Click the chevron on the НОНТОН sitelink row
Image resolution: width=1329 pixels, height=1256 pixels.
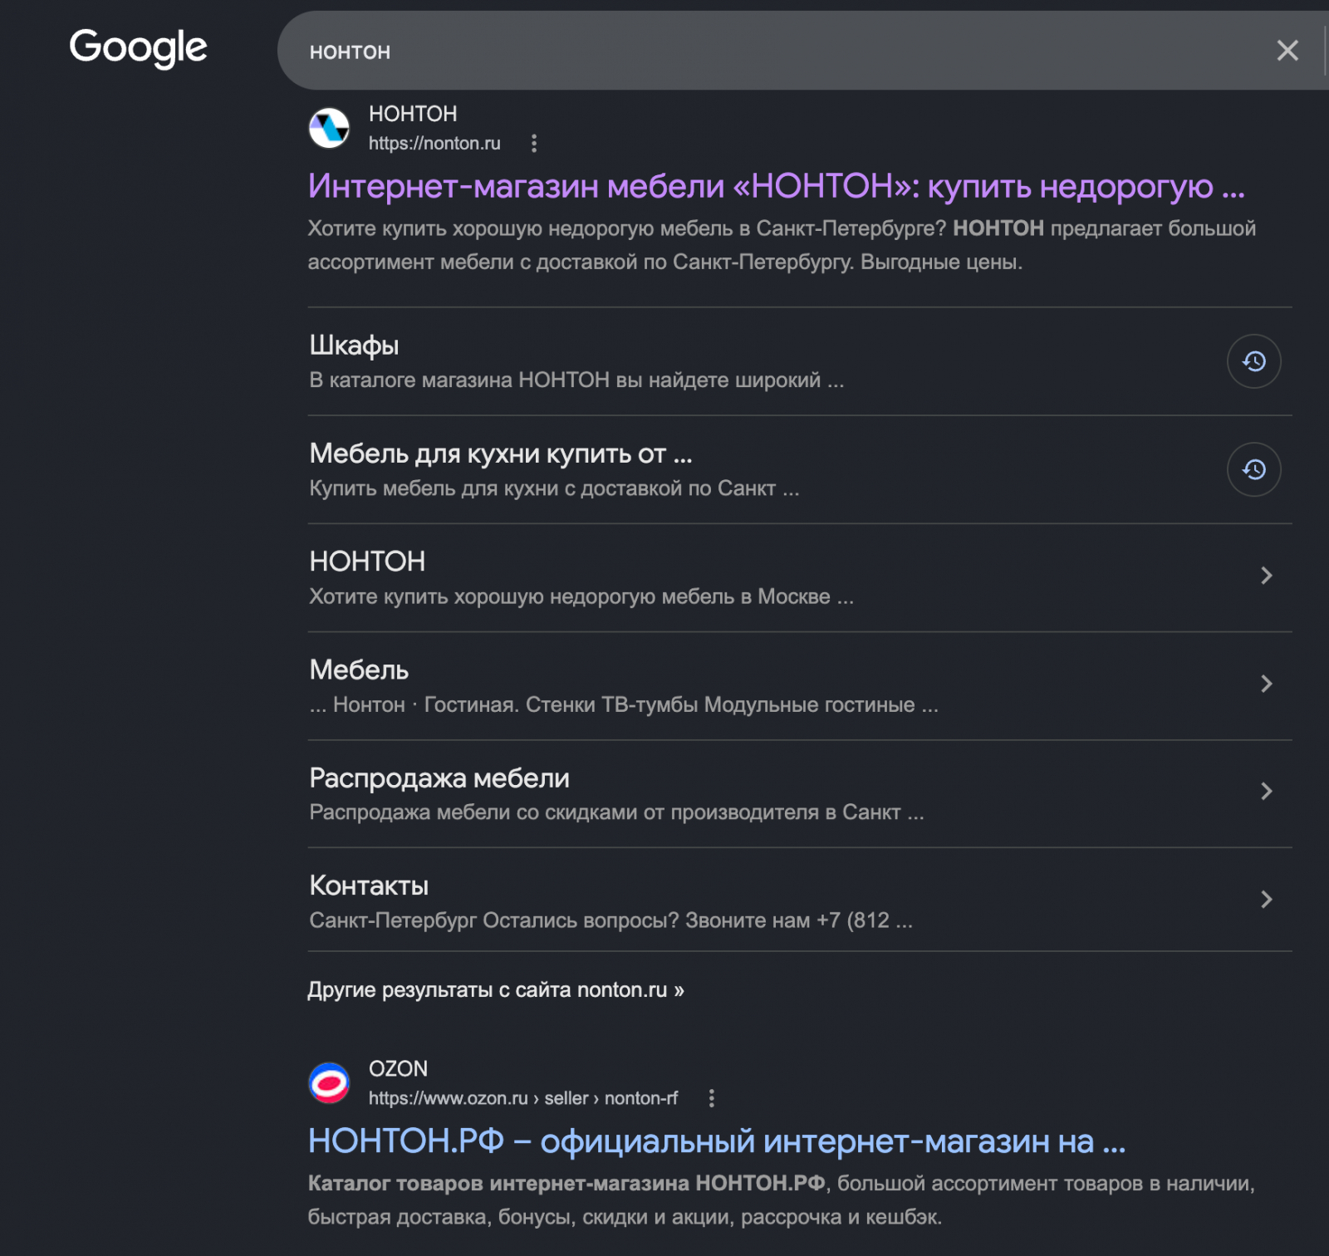(x=1266, y=575)
